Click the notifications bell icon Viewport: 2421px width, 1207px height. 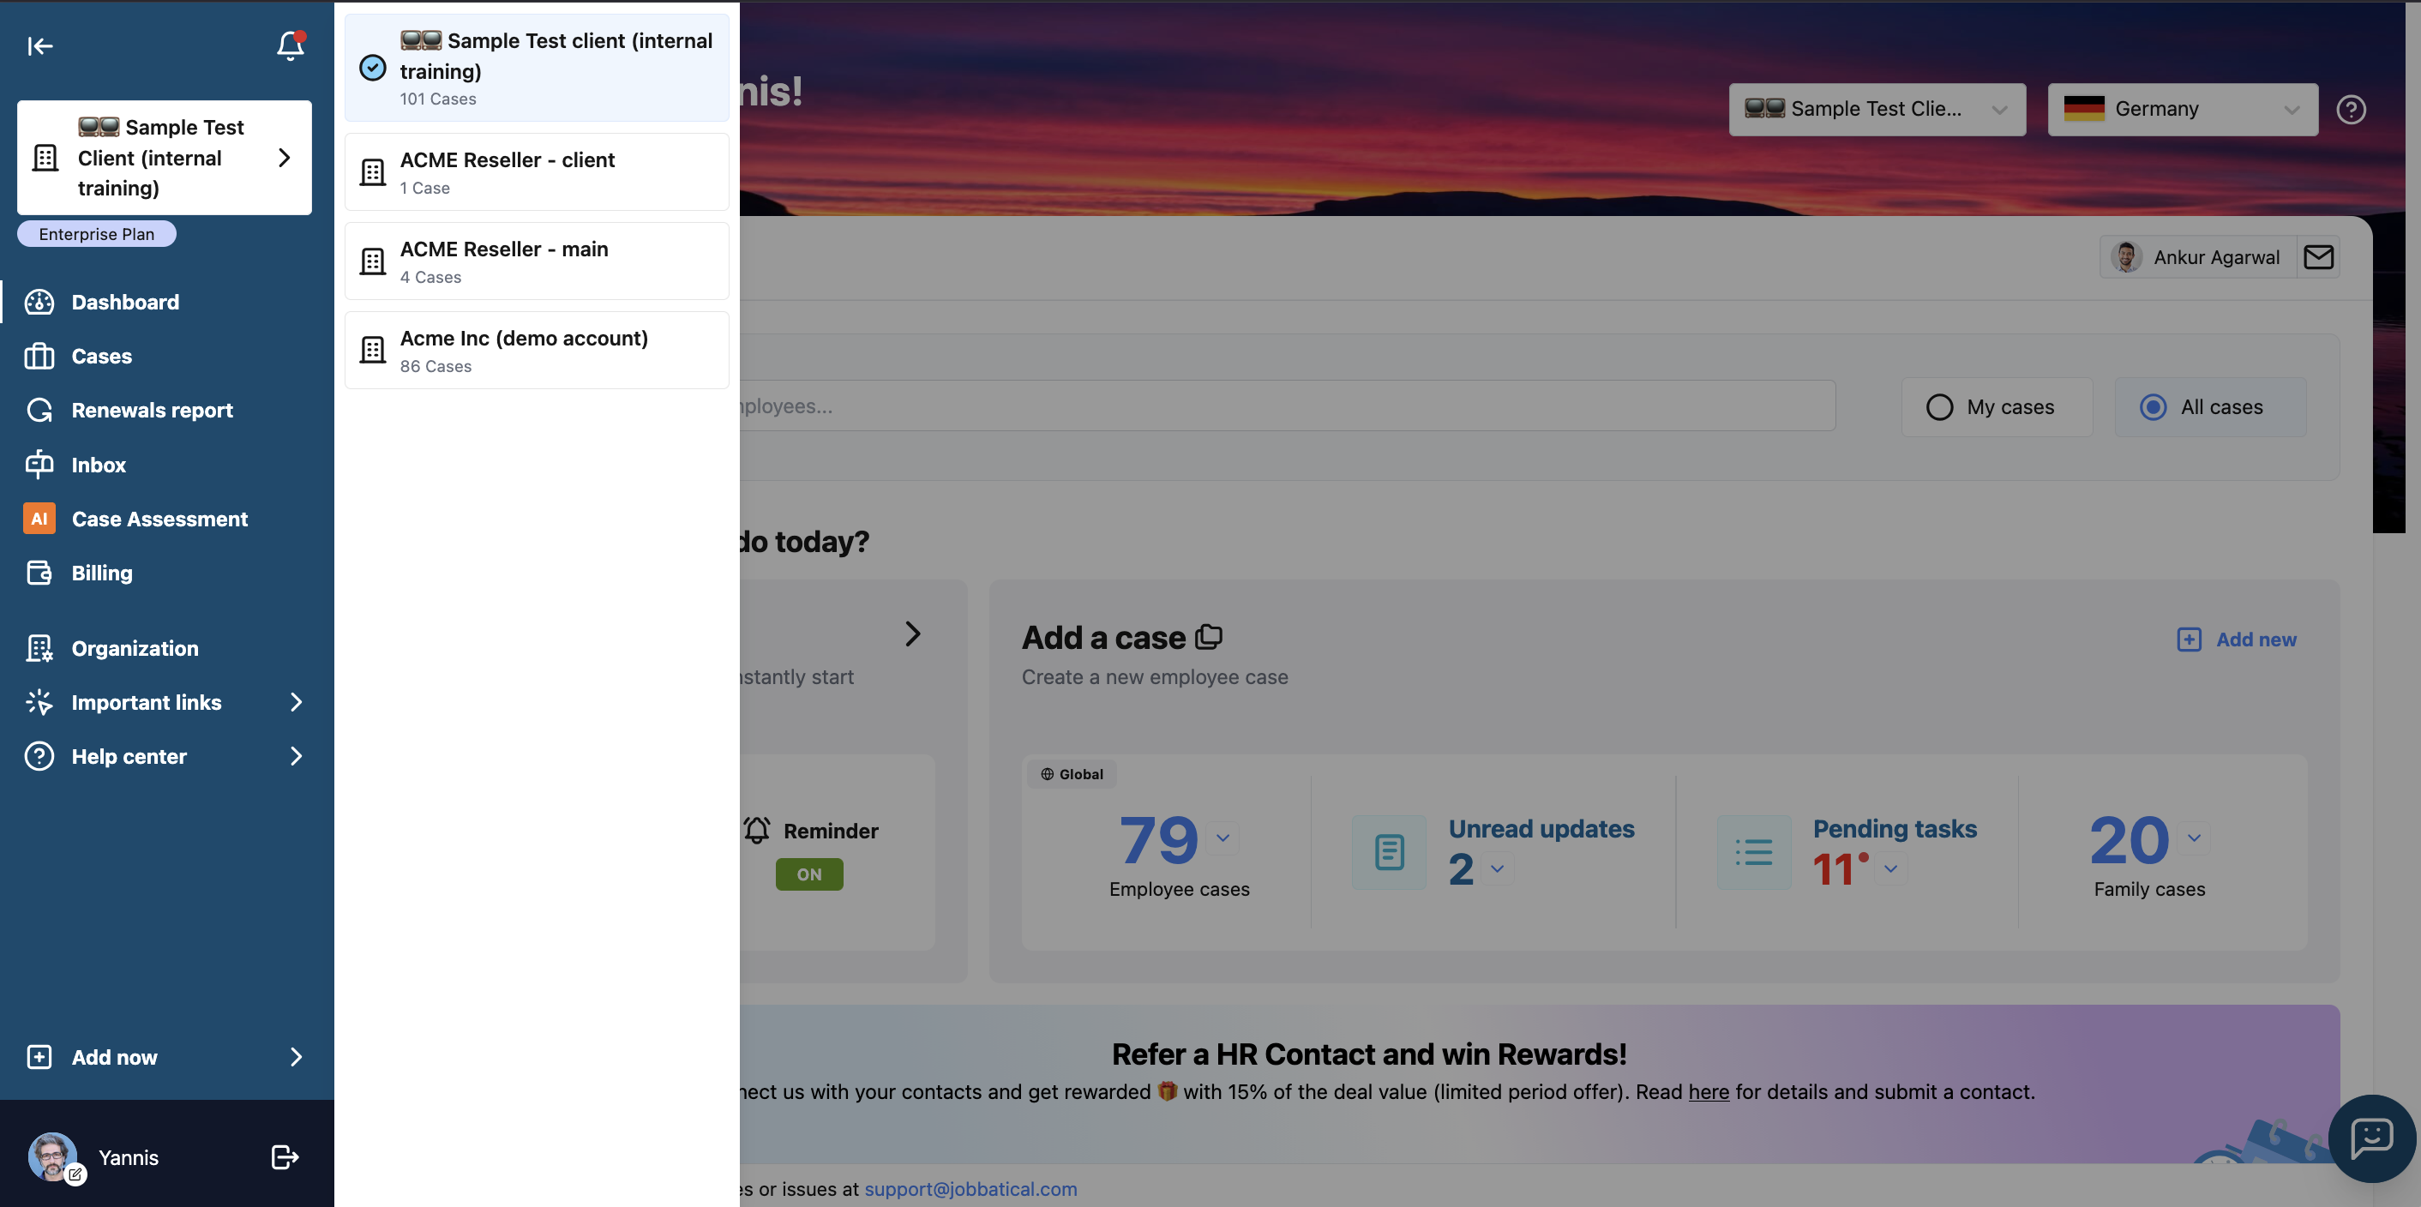click(x=289, y=46)
